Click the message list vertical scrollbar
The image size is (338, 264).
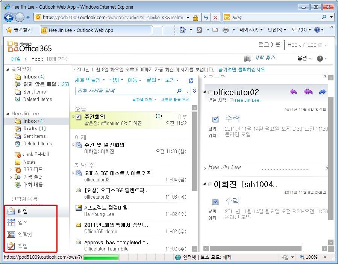point(195,151)
